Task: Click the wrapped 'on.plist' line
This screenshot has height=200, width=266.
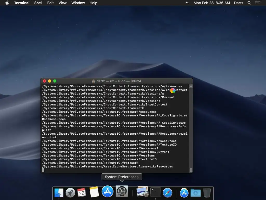Action: (49, 137)
